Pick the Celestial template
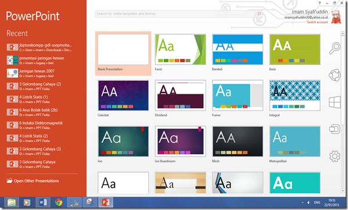Screen dimensions: 348x210 pyautogui.click(x=123, y=95)
